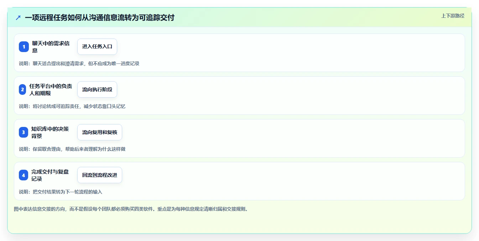The image size is (479, 241).
Task: Click the 知识库中的决策背景 step heading
Action: coord(50,132)
